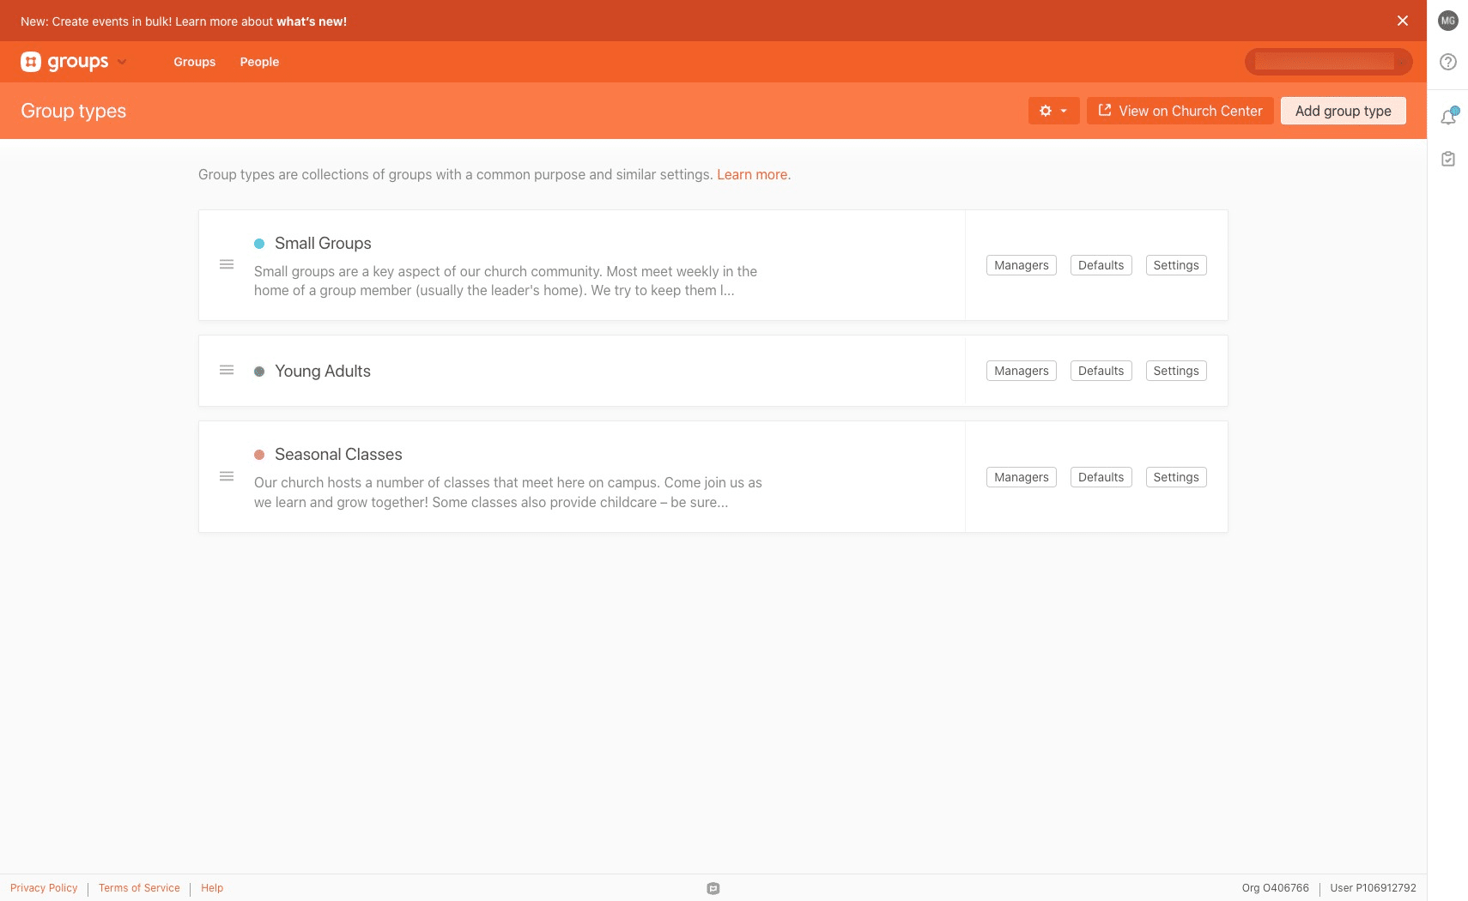Click the Seasonal Classes description text
The width and height of the screenshot is (1468, 901).
pos(508,493)
